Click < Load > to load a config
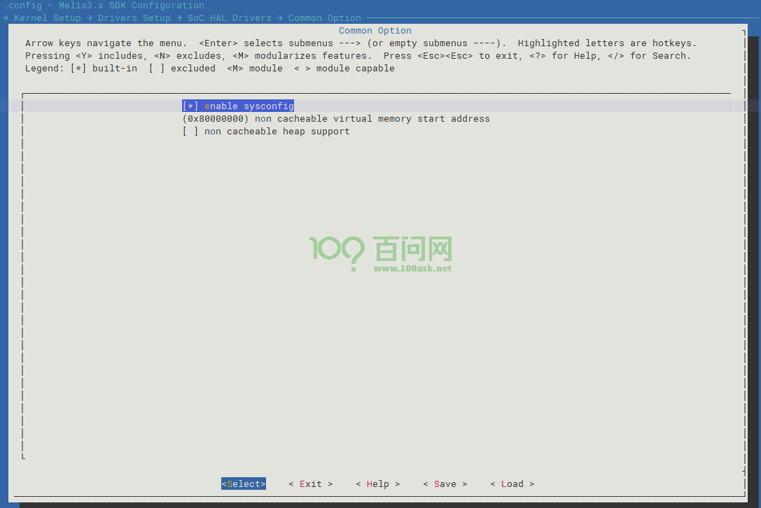 pyautogui.click(x=512, y=484)
